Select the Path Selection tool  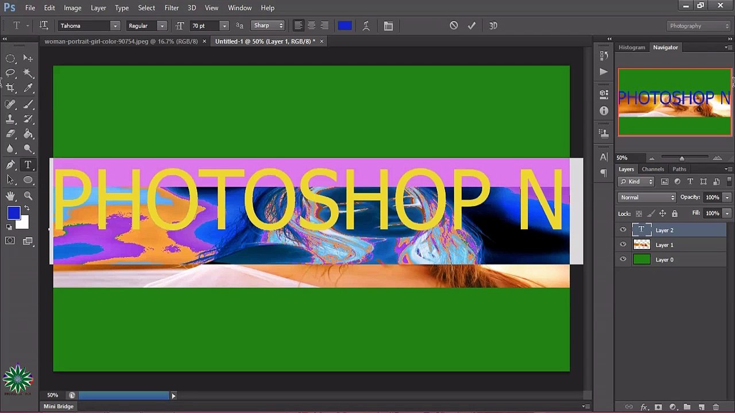10,180
